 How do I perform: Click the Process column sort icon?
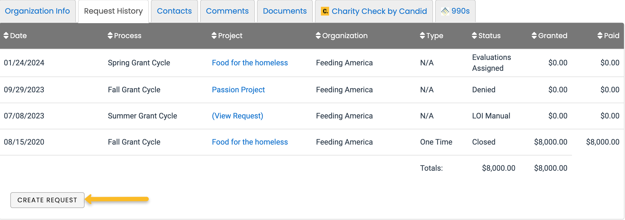(x=110, y=36)
